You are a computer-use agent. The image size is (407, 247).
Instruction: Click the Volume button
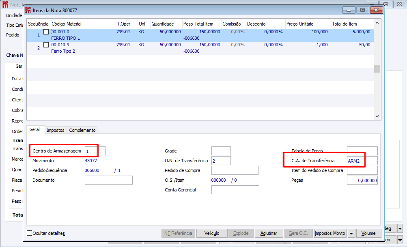(x=368, y=233)
